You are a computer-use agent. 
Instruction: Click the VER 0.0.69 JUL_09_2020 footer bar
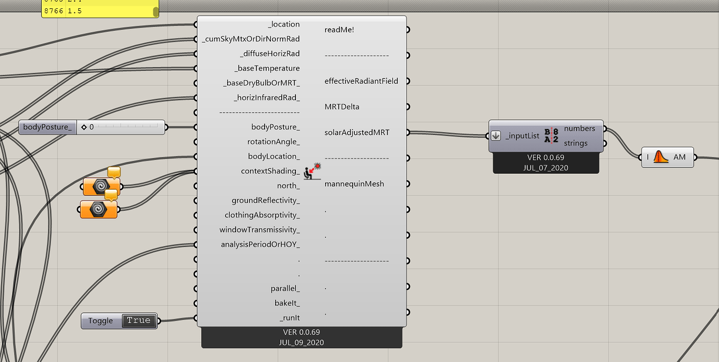(x=301, y=337)
